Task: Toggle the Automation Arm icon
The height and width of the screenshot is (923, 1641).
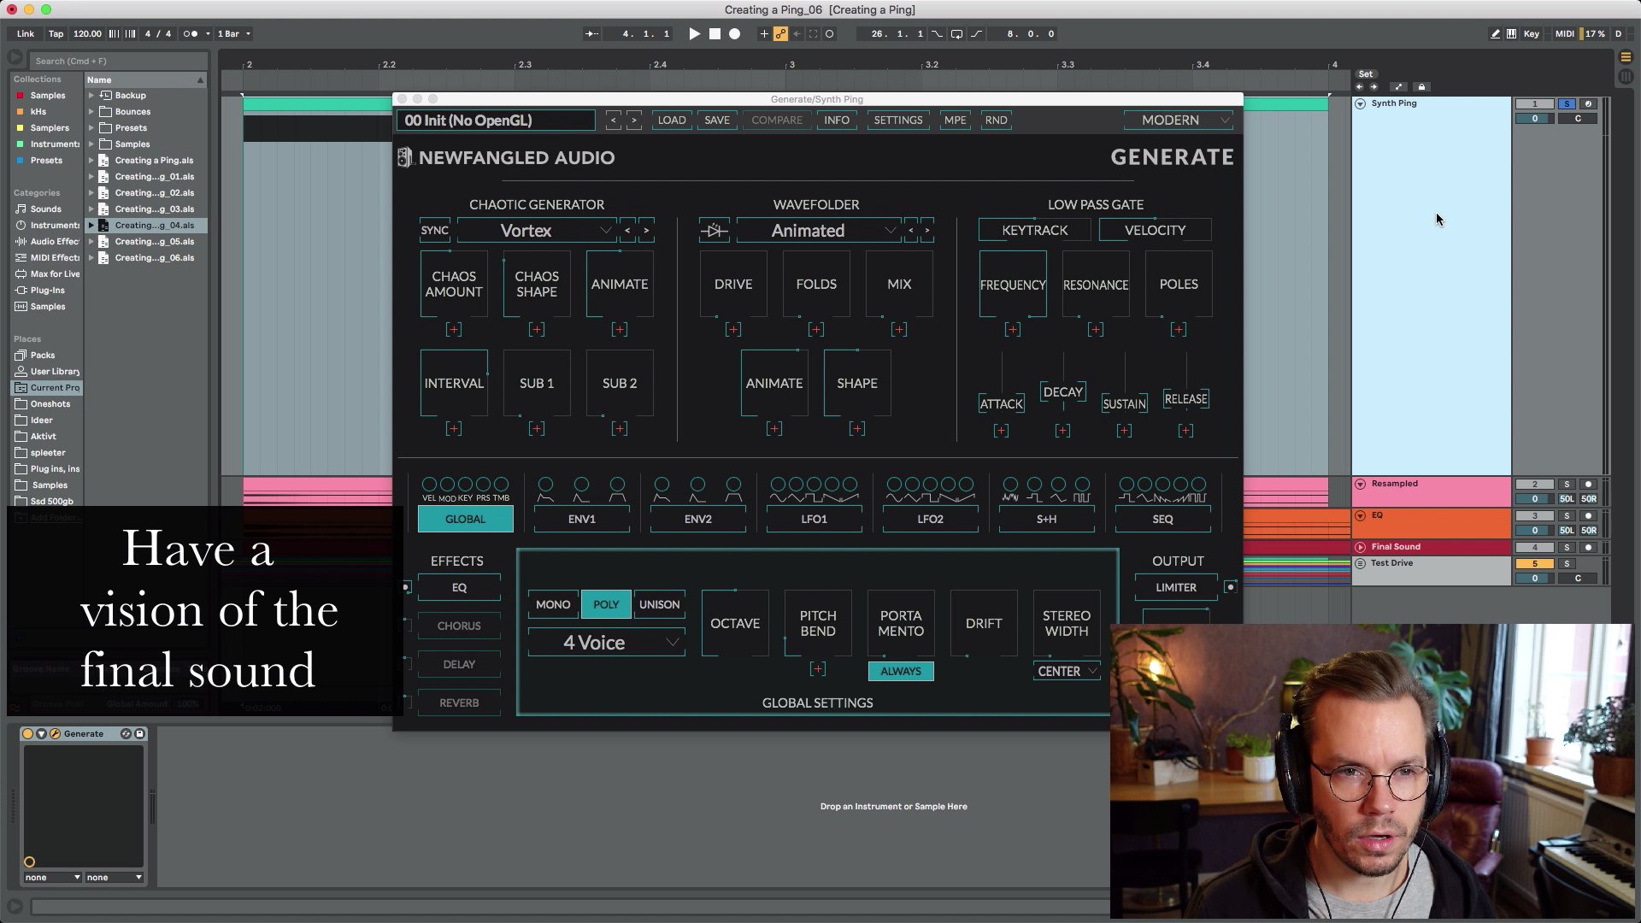Action: pos(780,34)
